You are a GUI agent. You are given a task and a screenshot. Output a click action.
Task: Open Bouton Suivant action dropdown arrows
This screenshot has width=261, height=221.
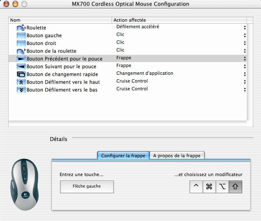click(245, 67)
